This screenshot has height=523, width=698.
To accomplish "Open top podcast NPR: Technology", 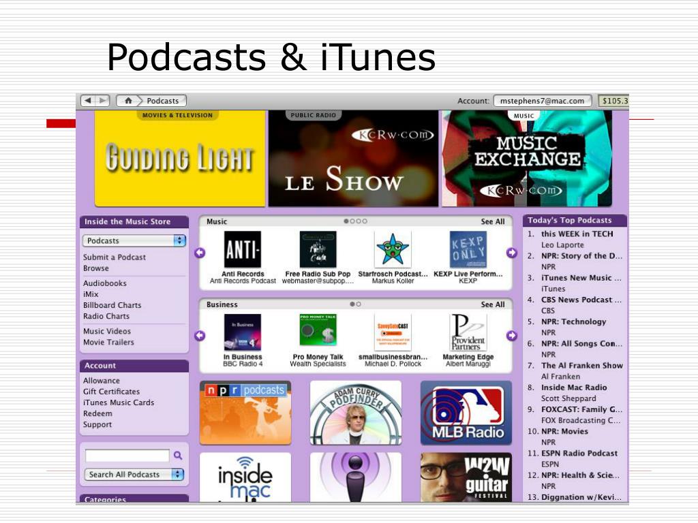I will click(x=573, y=321).
